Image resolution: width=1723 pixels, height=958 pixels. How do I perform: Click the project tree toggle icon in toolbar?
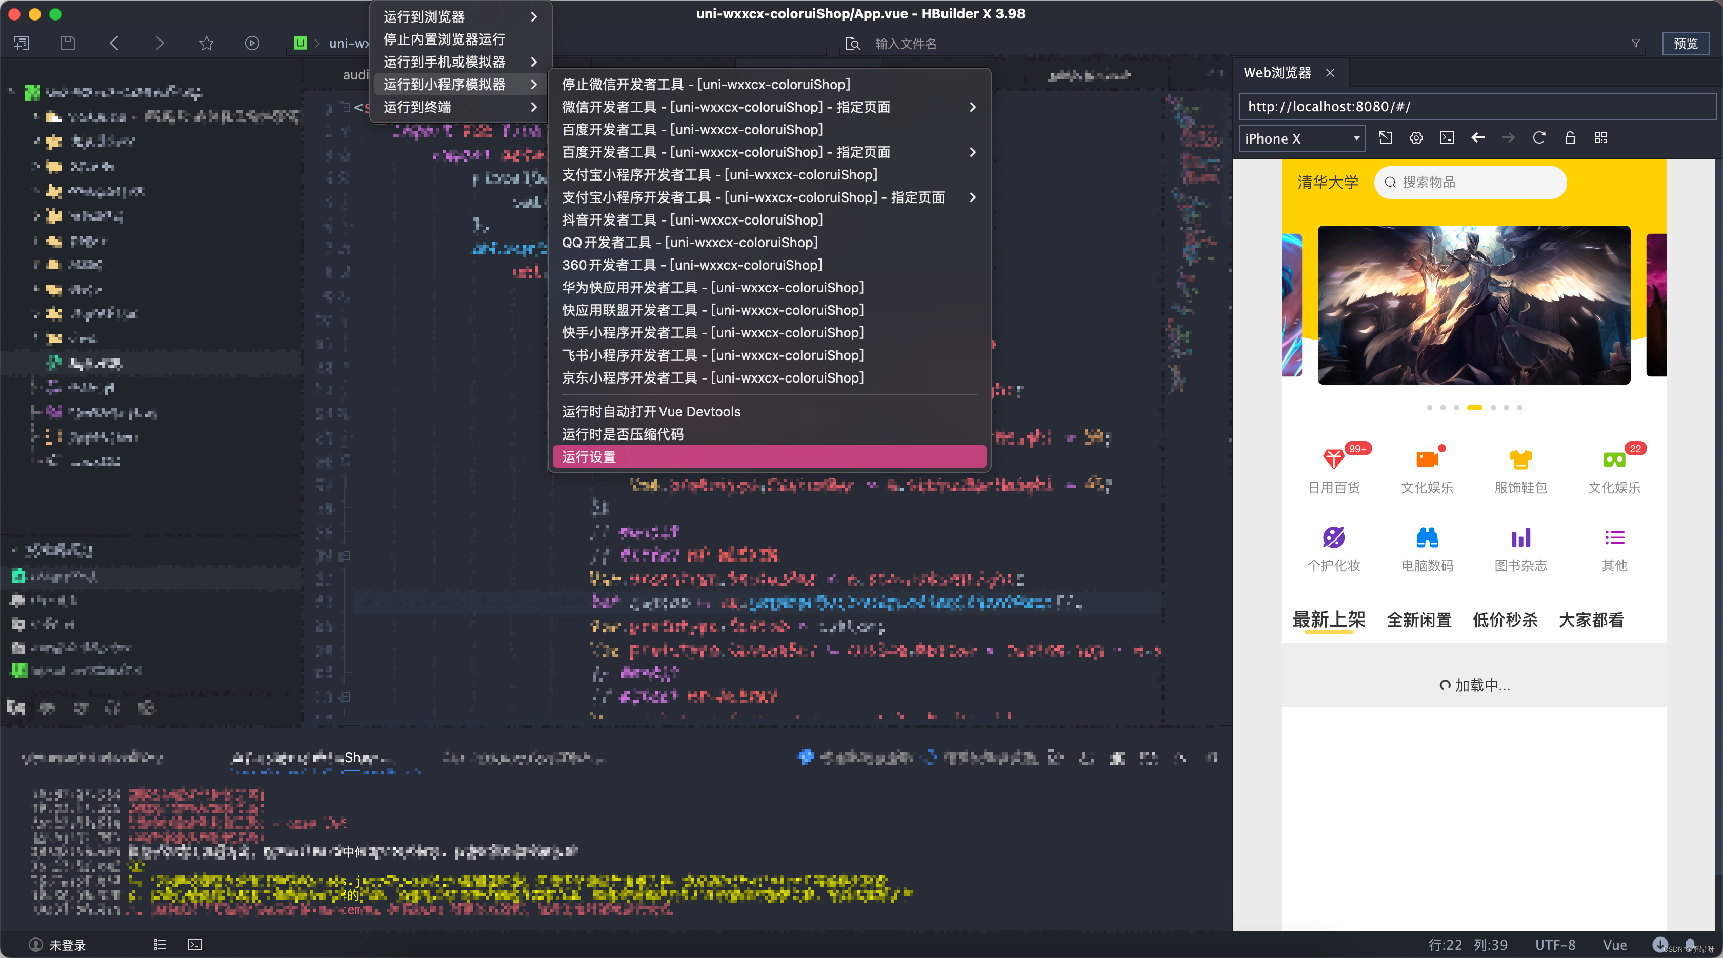(x=22, y=44)
